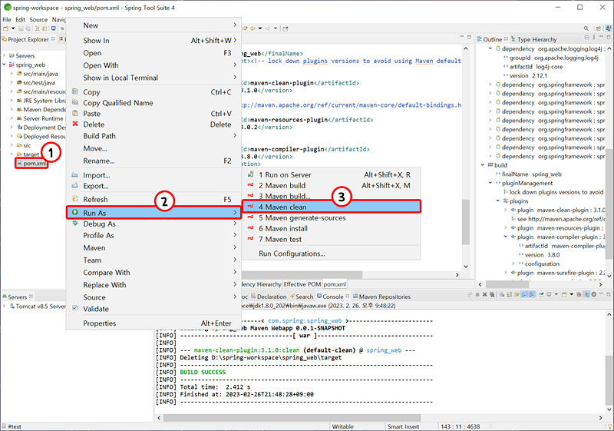Click the last edit location toolbar icon

click(x=245, y=28)
